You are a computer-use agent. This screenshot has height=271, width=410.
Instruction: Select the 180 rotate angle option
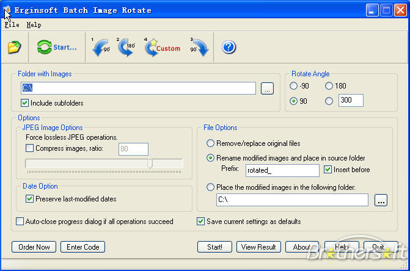coord(335,86)
